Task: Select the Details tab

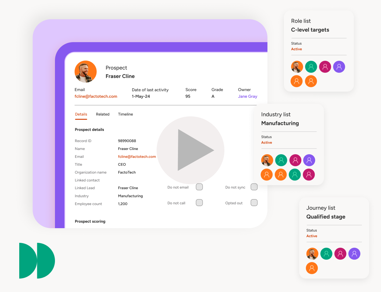Action: 81,114
